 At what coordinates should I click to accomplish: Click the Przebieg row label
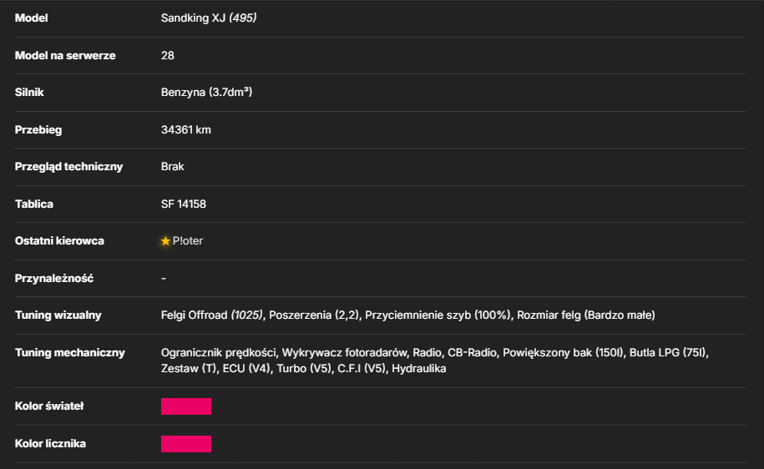[x=38, y=129]
